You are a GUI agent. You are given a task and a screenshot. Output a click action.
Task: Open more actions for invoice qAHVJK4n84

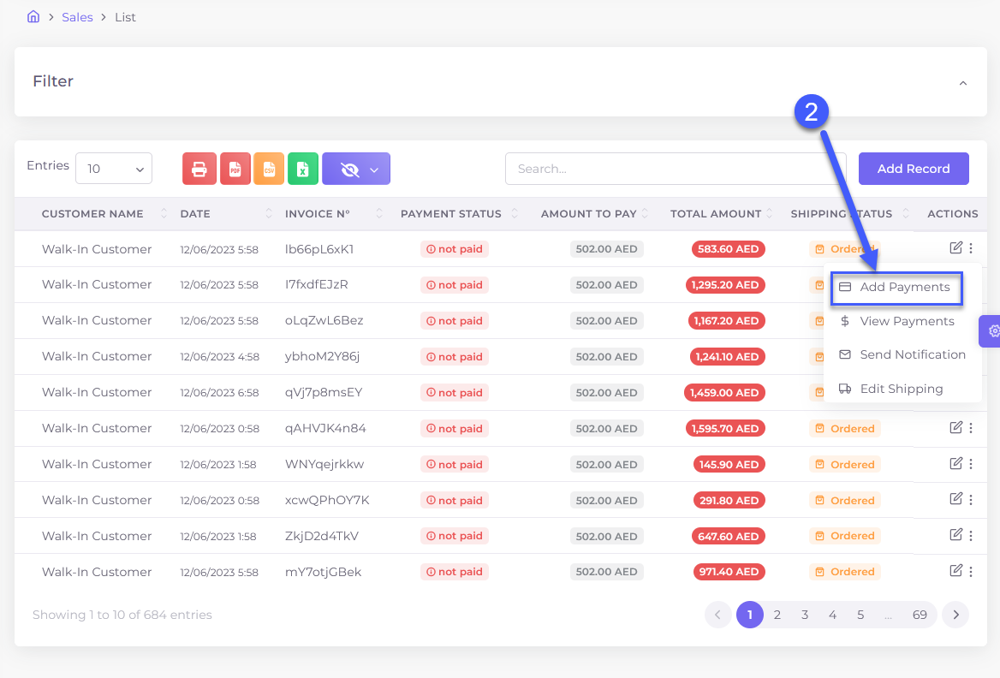pos(971,428)
